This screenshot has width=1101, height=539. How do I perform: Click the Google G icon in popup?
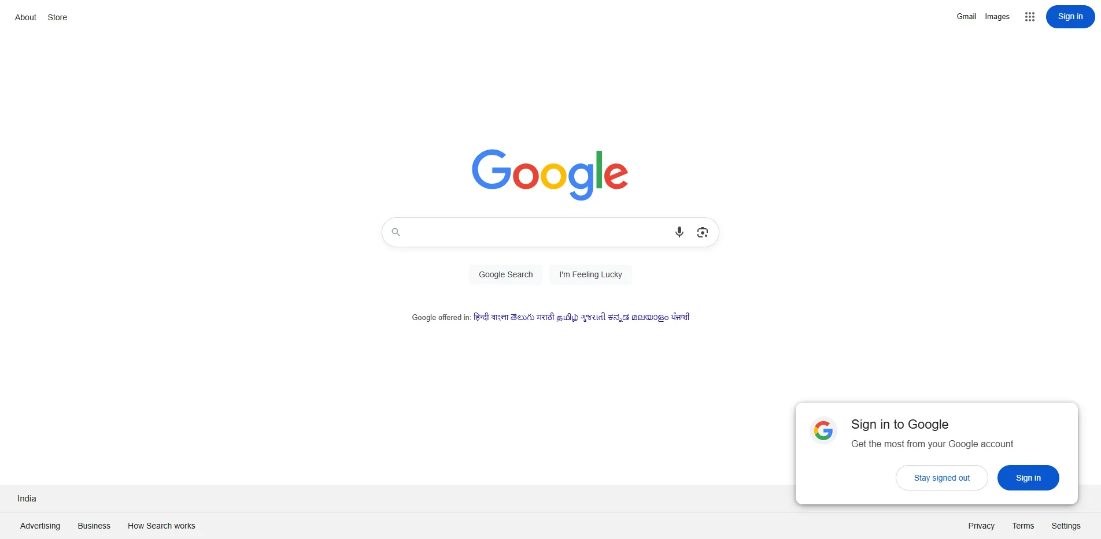[823, 430]
